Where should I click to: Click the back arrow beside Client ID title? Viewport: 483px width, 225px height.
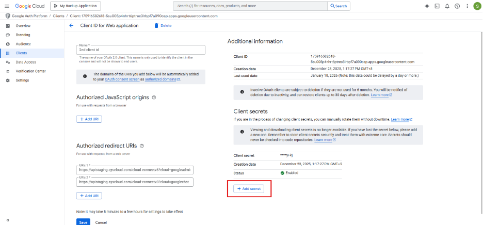(x=71, y=25)
